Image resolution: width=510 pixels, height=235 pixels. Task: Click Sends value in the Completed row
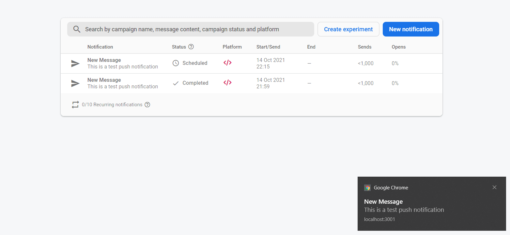[365, 83]
